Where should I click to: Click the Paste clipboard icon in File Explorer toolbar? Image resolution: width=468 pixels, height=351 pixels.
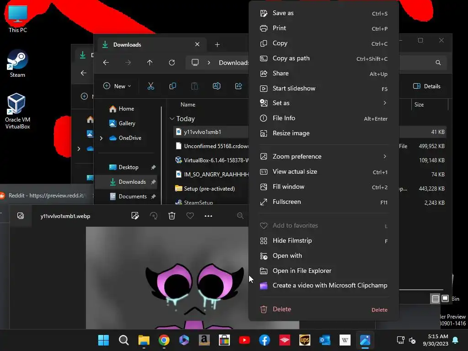pos(194,86)
